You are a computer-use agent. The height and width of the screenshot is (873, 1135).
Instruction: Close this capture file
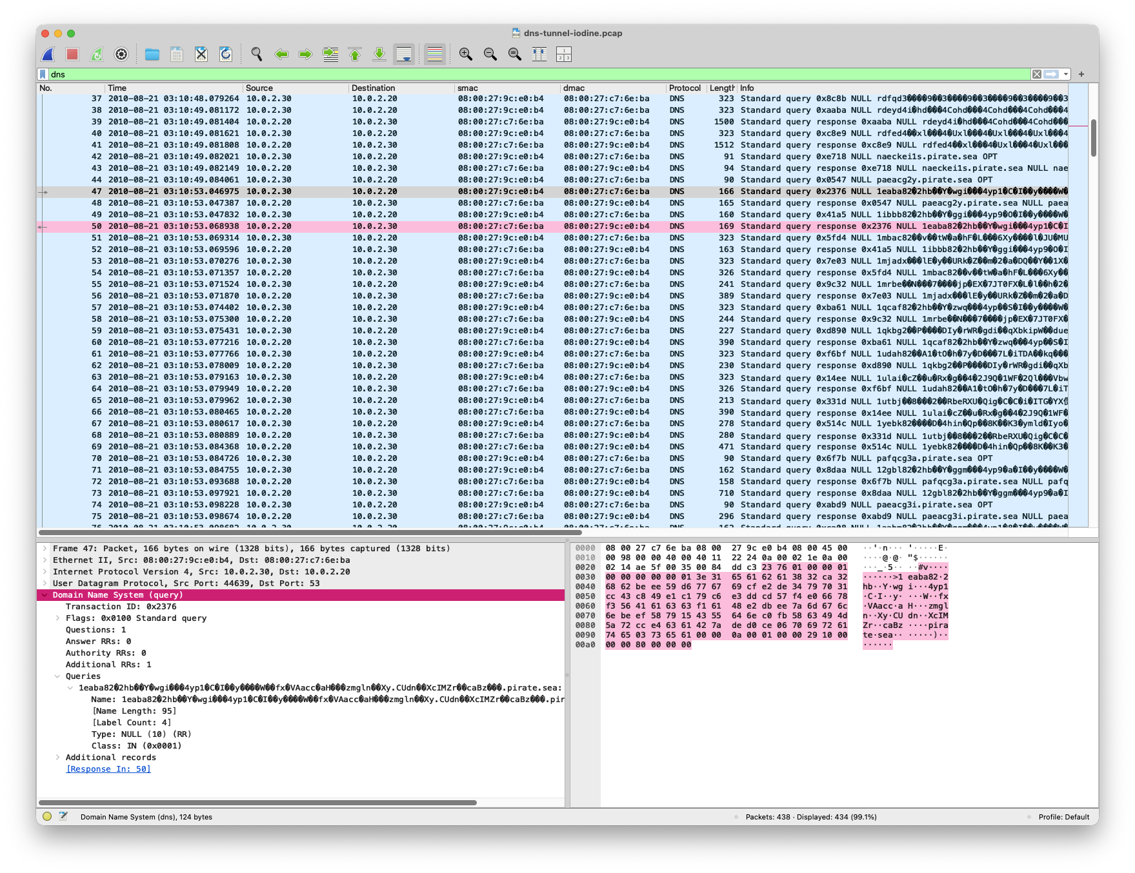tap(201, 54)
